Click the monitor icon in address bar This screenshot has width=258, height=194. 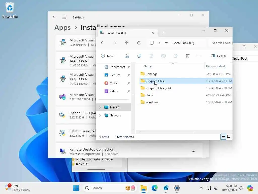click(x=152, y=43)
